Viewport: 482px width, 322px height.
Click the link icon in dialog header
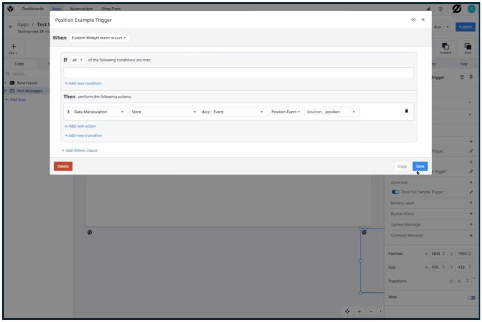tap(414, 20)
